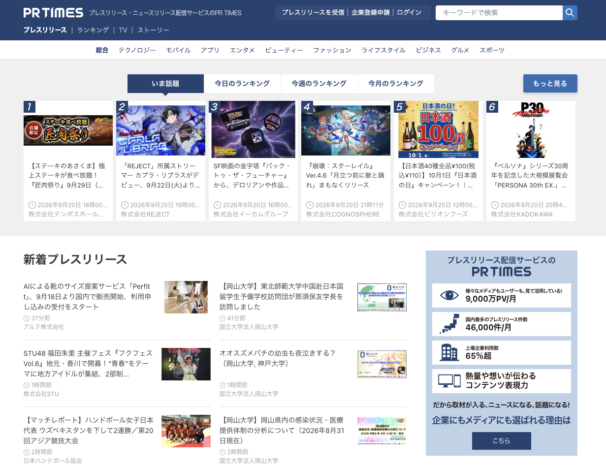Open rank 3 Back to the Future thumbnail

coord(253,129)
